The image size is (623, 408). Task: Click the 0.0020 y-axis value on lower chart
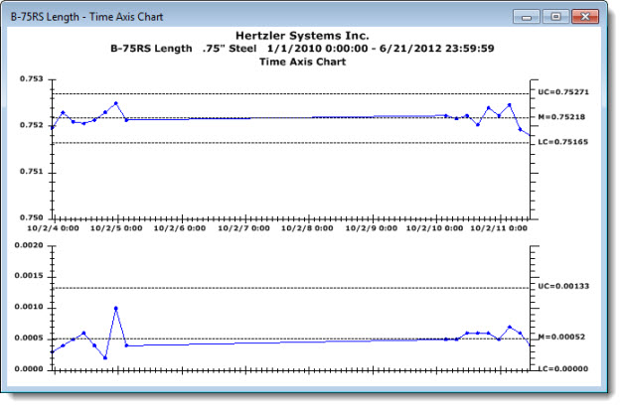point(29,245)
